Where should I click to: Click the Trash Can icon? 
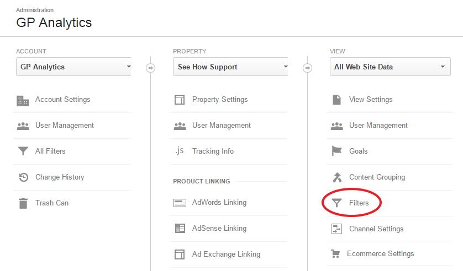[x=23, y=203]
